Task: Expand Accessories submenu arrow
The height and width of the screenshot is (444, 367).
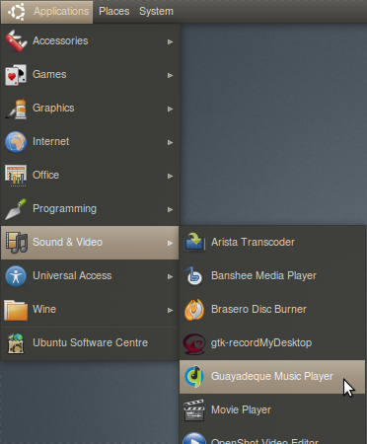Action: pyautogui.click(x=170, y=41)
